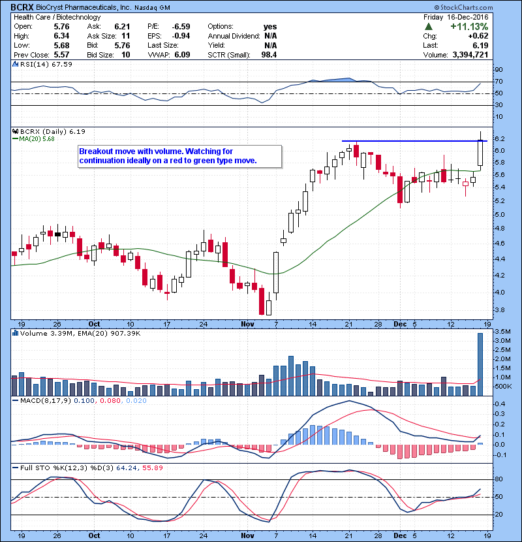This screenshot has height=542, width=522.
Task: Click the Breakout move with volume annotation box
Action: [x=180, y=156]
